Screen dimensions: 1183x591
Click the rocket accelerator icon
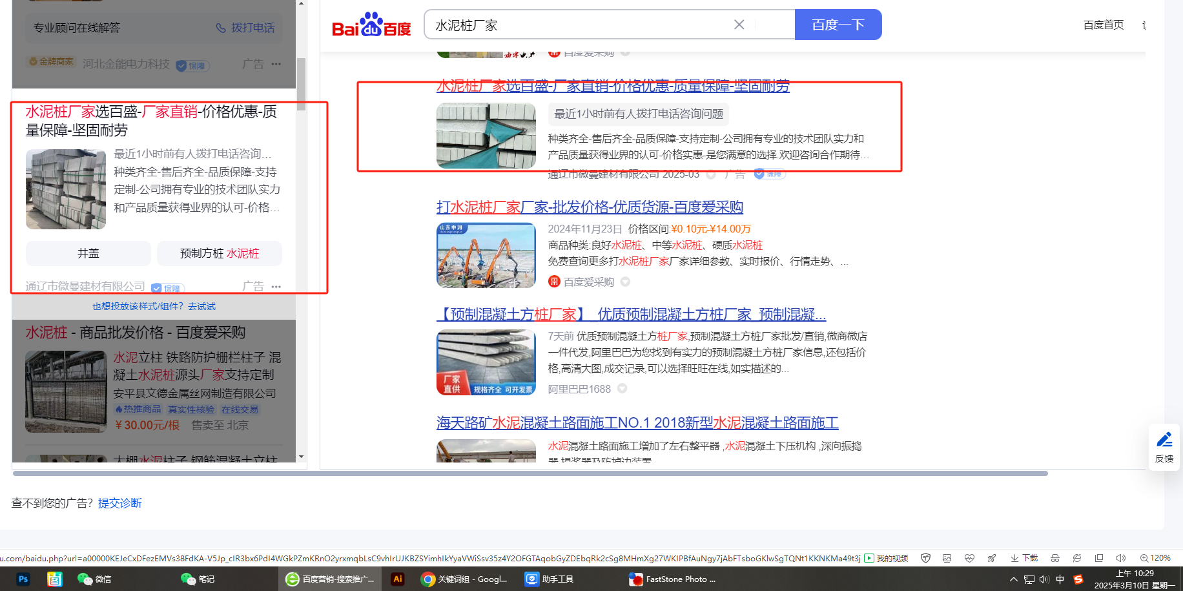(991, 558)
